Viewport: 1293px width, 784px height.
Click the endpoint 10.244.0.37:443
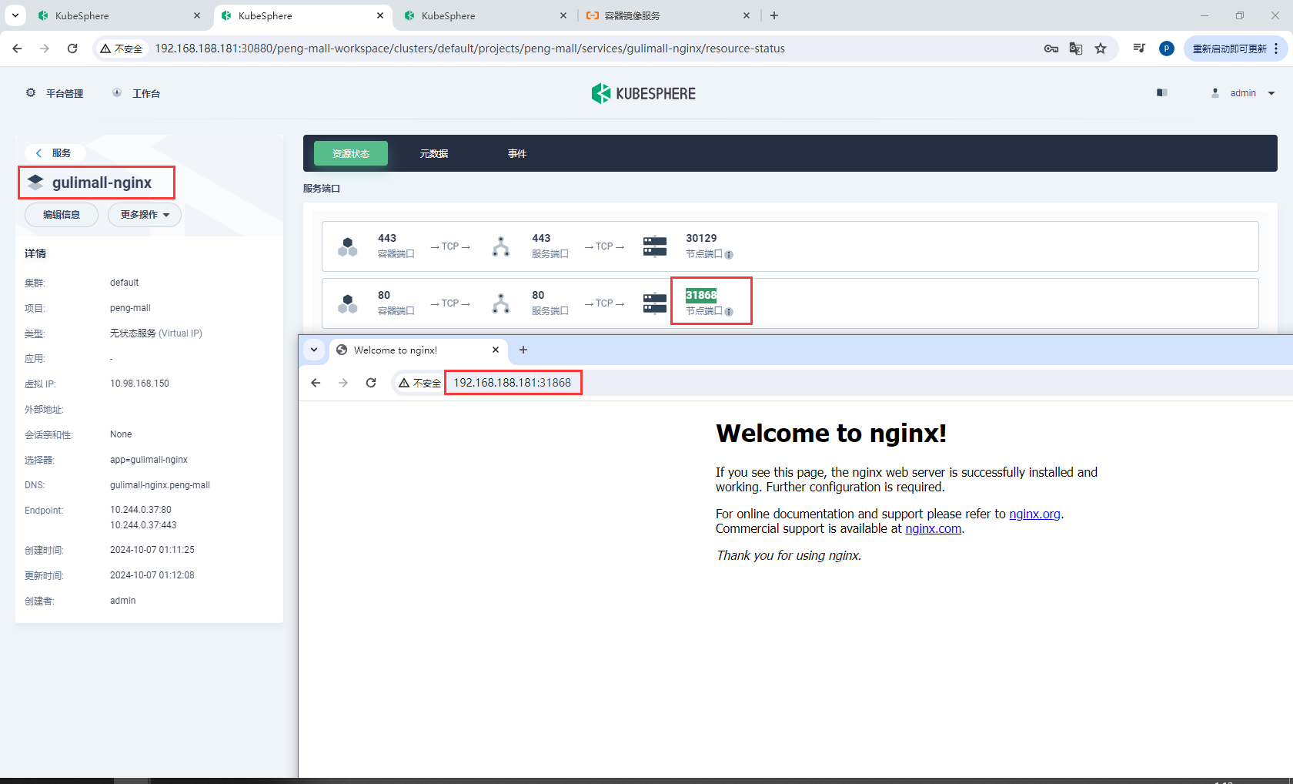pos(143,525)
